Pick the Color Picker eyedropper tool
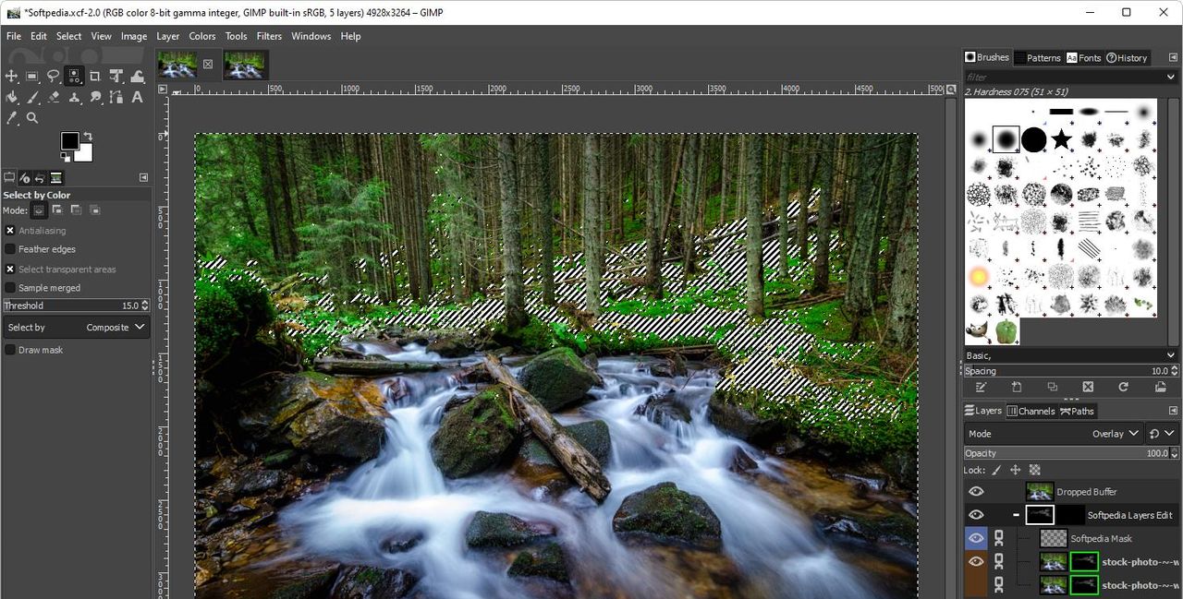Image resolution: width=1183 pixels, height=599 pixels. click(12, 118)
